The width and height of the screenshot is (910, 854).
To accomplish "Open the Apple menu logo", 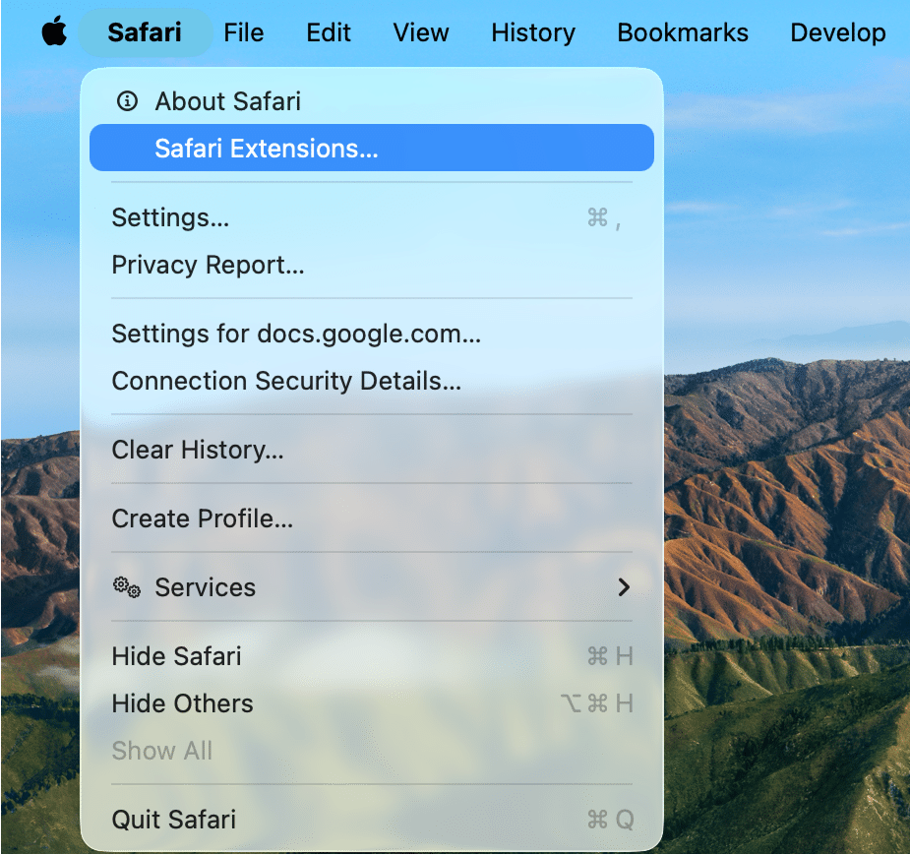I will tap(54, 31).
